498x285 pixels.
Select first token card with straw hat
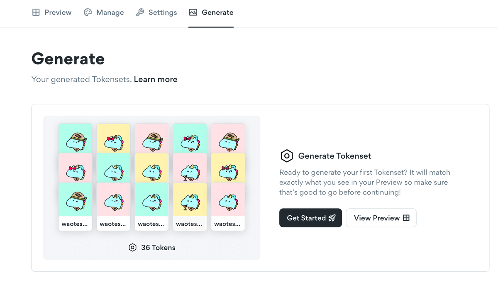pyautogui.click(x=75, y=139)
